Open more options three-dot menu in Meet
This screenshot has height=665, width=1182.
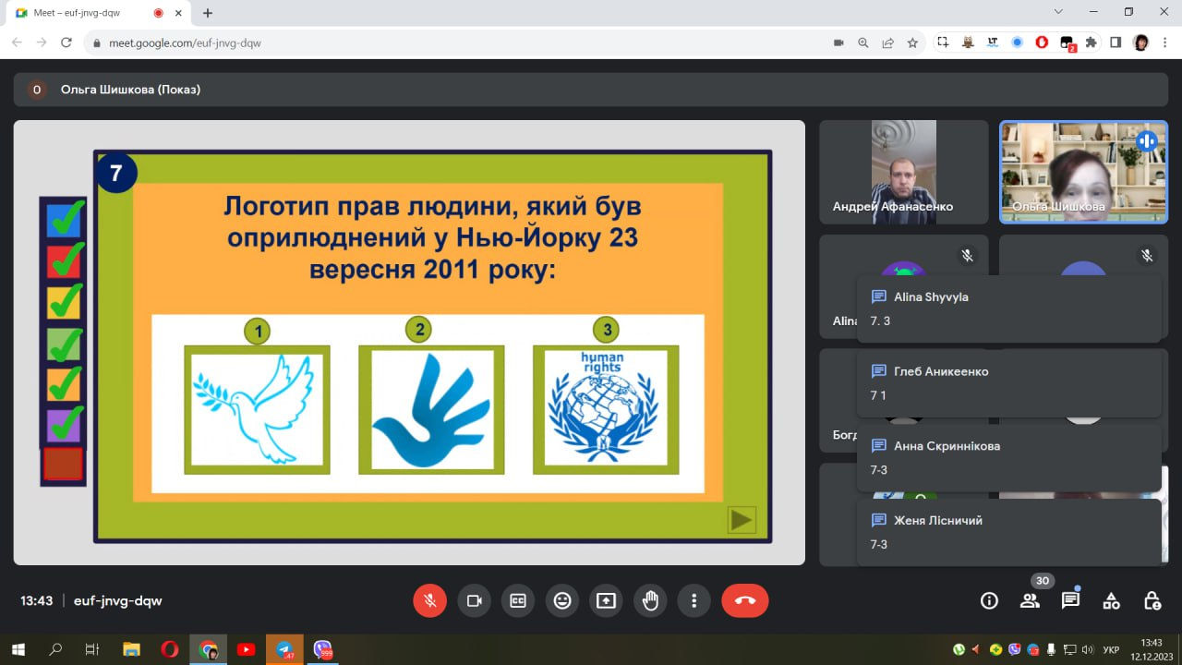pos(694,600)
